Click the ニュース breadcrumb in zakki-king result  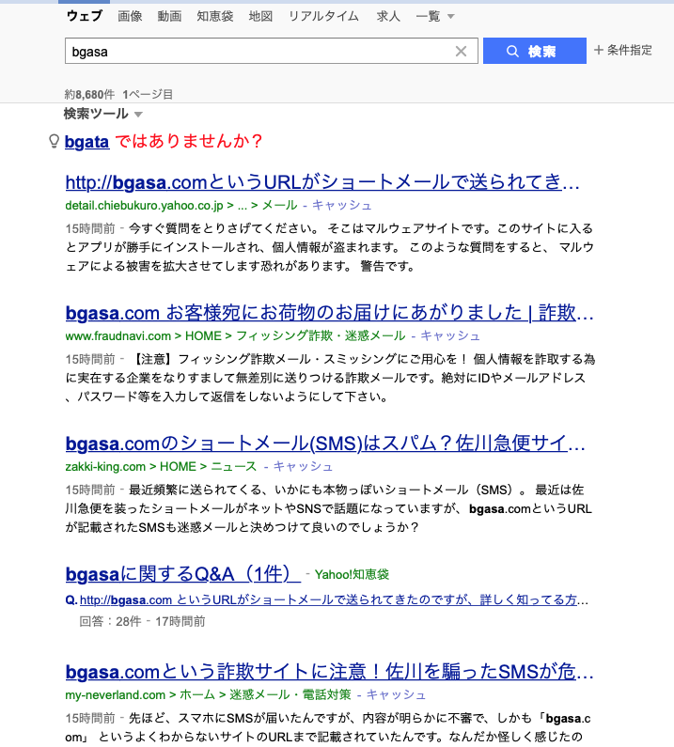233,466
